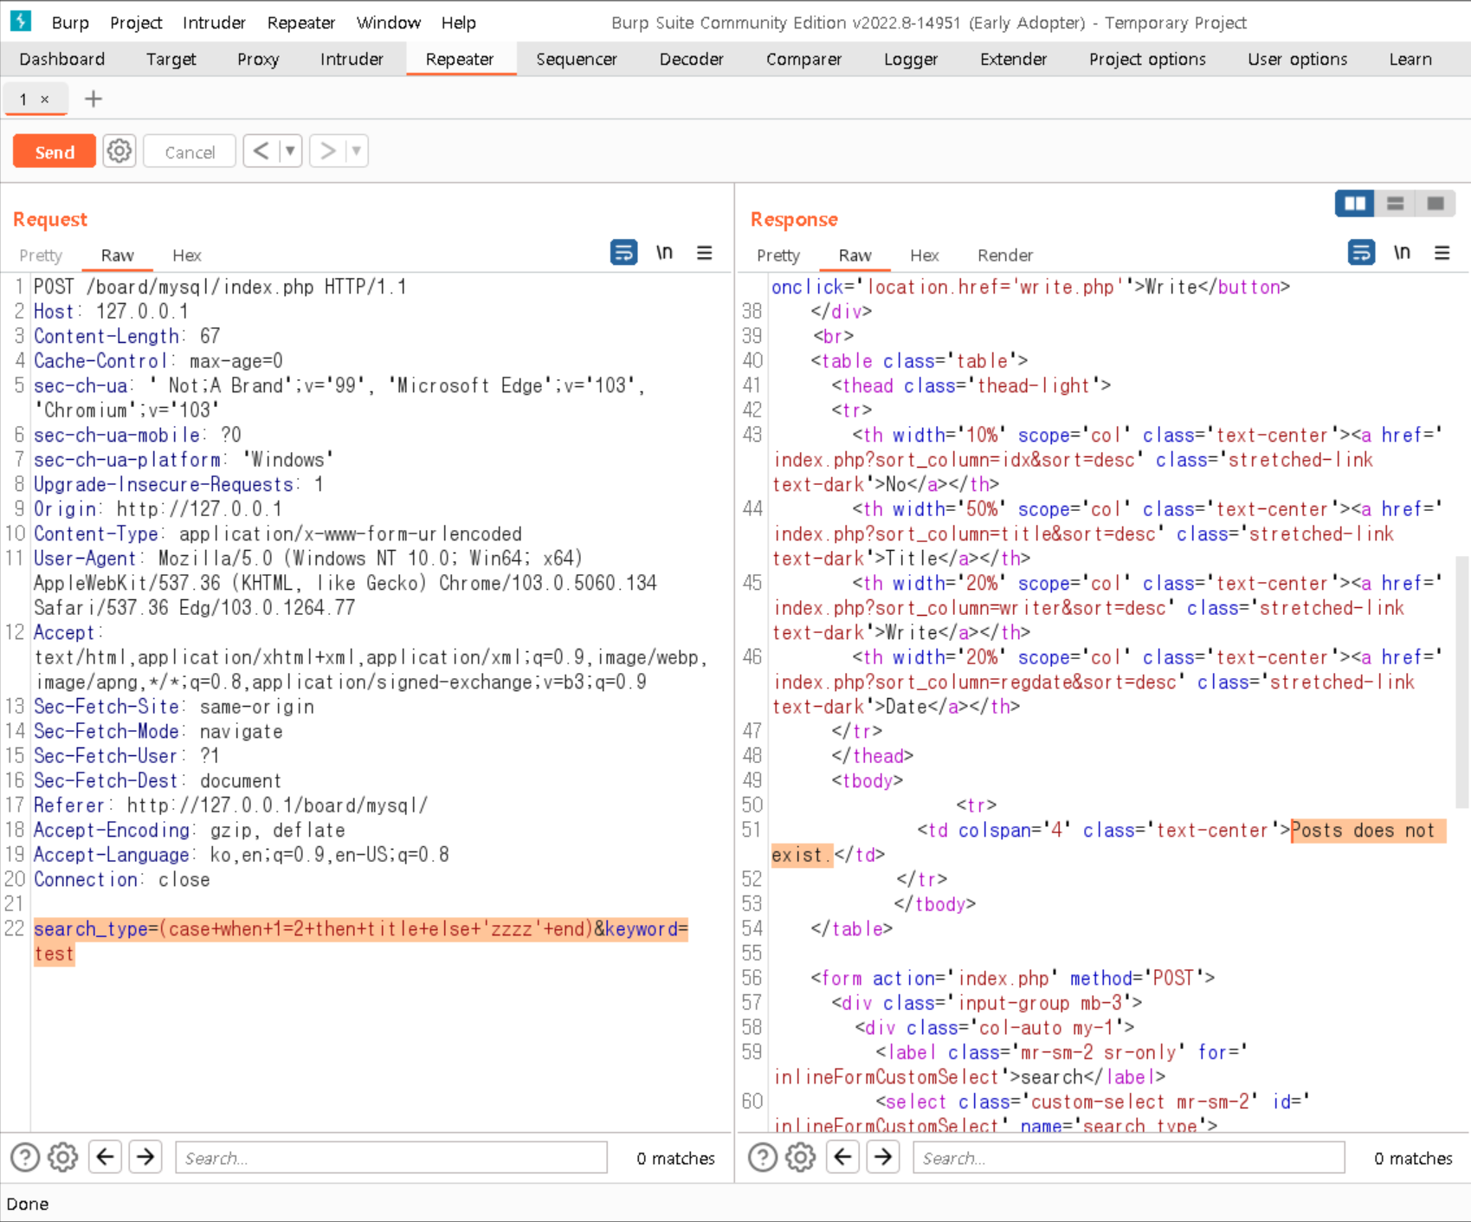
Task: Jump to previous Request search match
Action: pyautogui.click(x=106, y=1156)
